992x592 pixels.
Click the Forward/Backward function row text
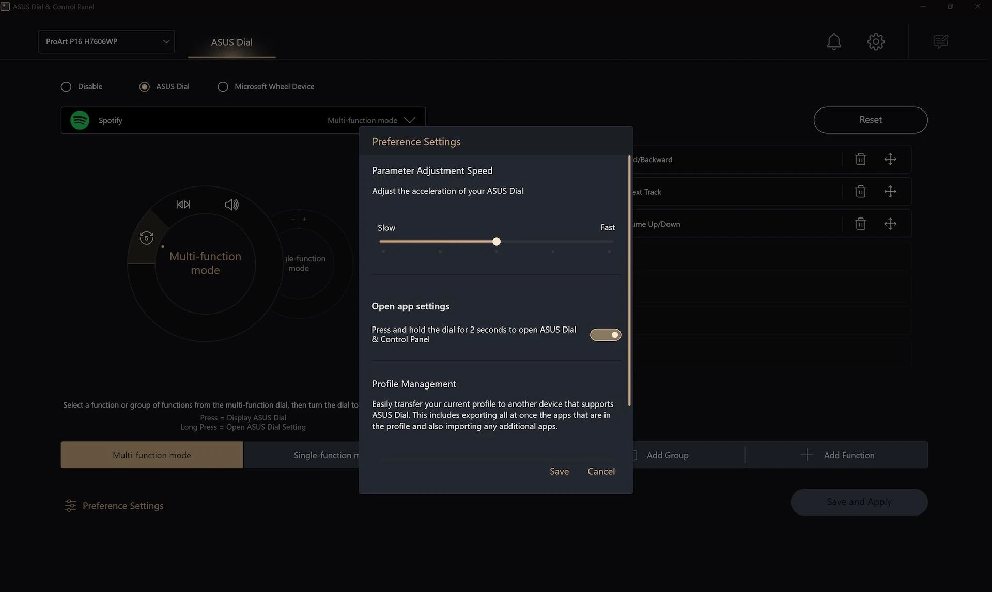pos(653,160)
